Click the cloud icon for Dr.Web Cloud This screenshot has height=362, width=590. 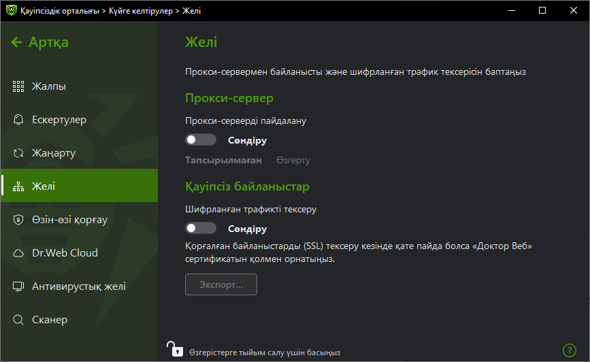click(x=18, y=253)
